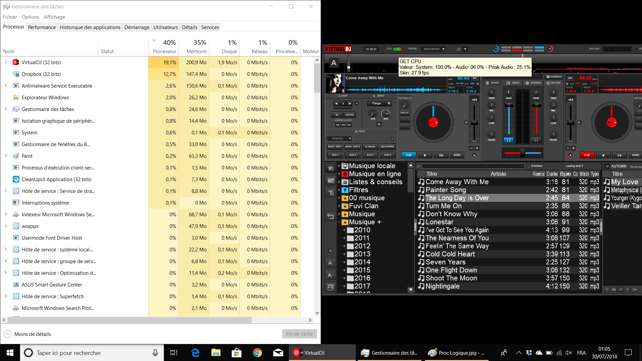Click left channel volume fader

[509, 105]
